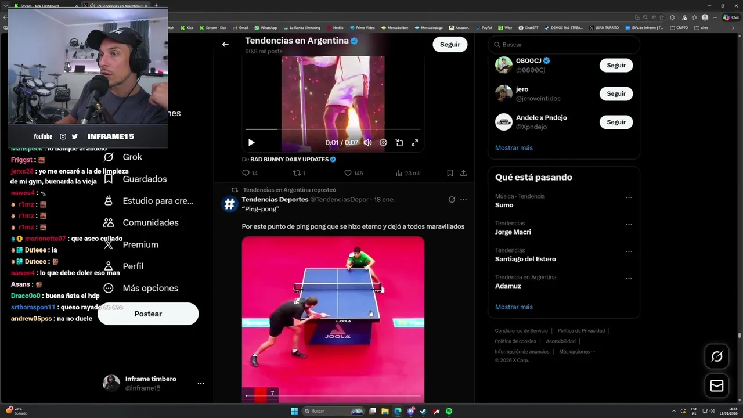Image resolution: width=743 pixels, height=418 pixels.
Task: Open video settings gear icon
Action: [x=383, y=142]
